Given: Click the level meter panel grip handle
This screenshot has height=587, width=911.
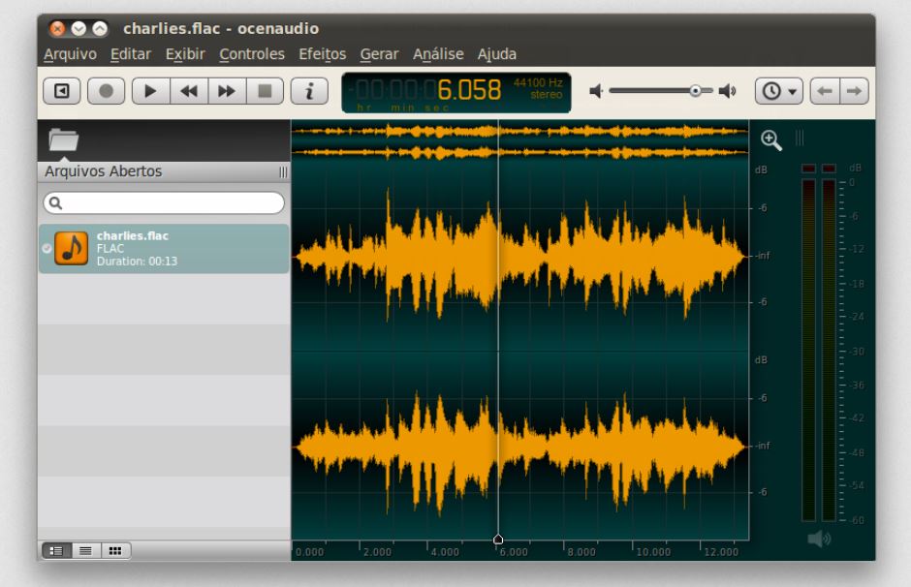Looking at the screenshot, I should tap(800, 138).
